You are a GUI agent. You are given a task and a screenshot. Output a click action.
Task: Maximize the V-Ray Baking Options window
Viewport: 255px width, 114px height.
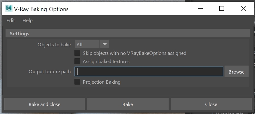pos(221,8)
